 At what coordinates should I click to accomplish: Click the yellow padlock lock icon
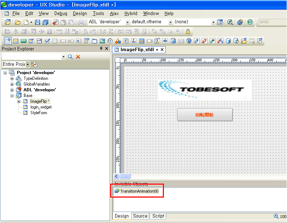(188, 31)
